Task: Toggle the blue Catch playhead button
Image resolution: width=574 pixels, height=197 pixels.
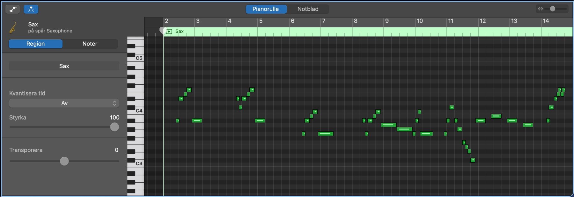Action: [x=31, y=9]
